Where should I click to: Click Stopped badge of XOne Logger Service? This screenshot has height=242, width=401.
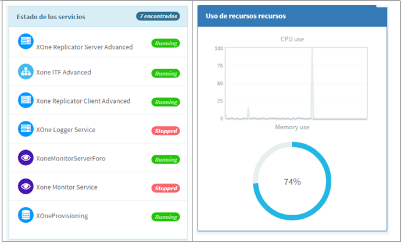pyautogui.click(x=166, y=131)
